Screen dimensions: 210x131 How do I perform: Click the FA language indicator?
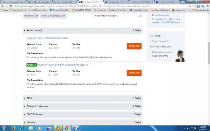coord(181,128)
